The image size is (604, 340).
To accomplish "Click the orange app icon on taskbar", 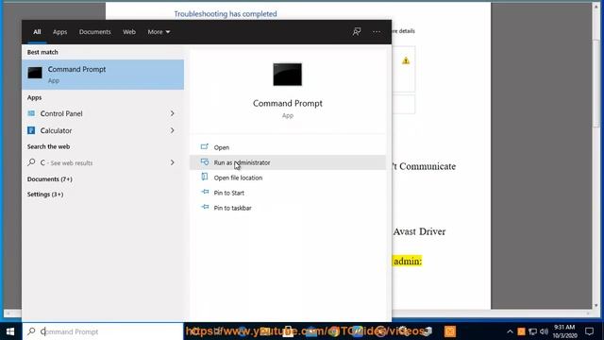I will [450, 331].
